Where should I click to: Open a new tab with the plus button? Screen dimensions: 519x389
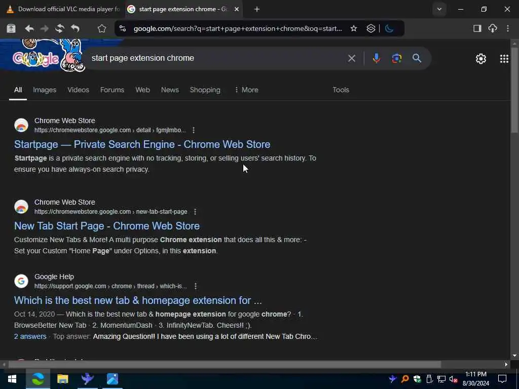pos(257,9)
